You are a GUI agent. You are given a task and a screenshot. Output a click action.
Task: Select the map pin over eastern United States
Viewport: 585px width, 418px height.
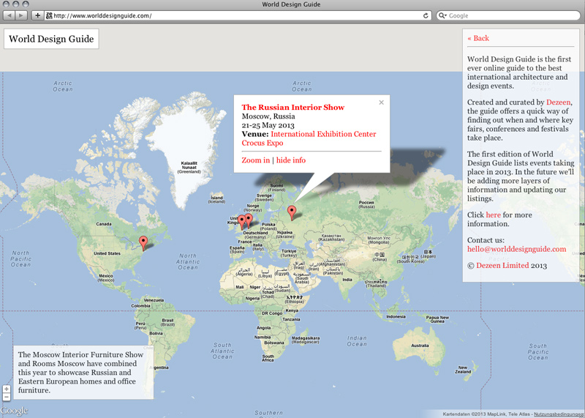tap(143, 242)
